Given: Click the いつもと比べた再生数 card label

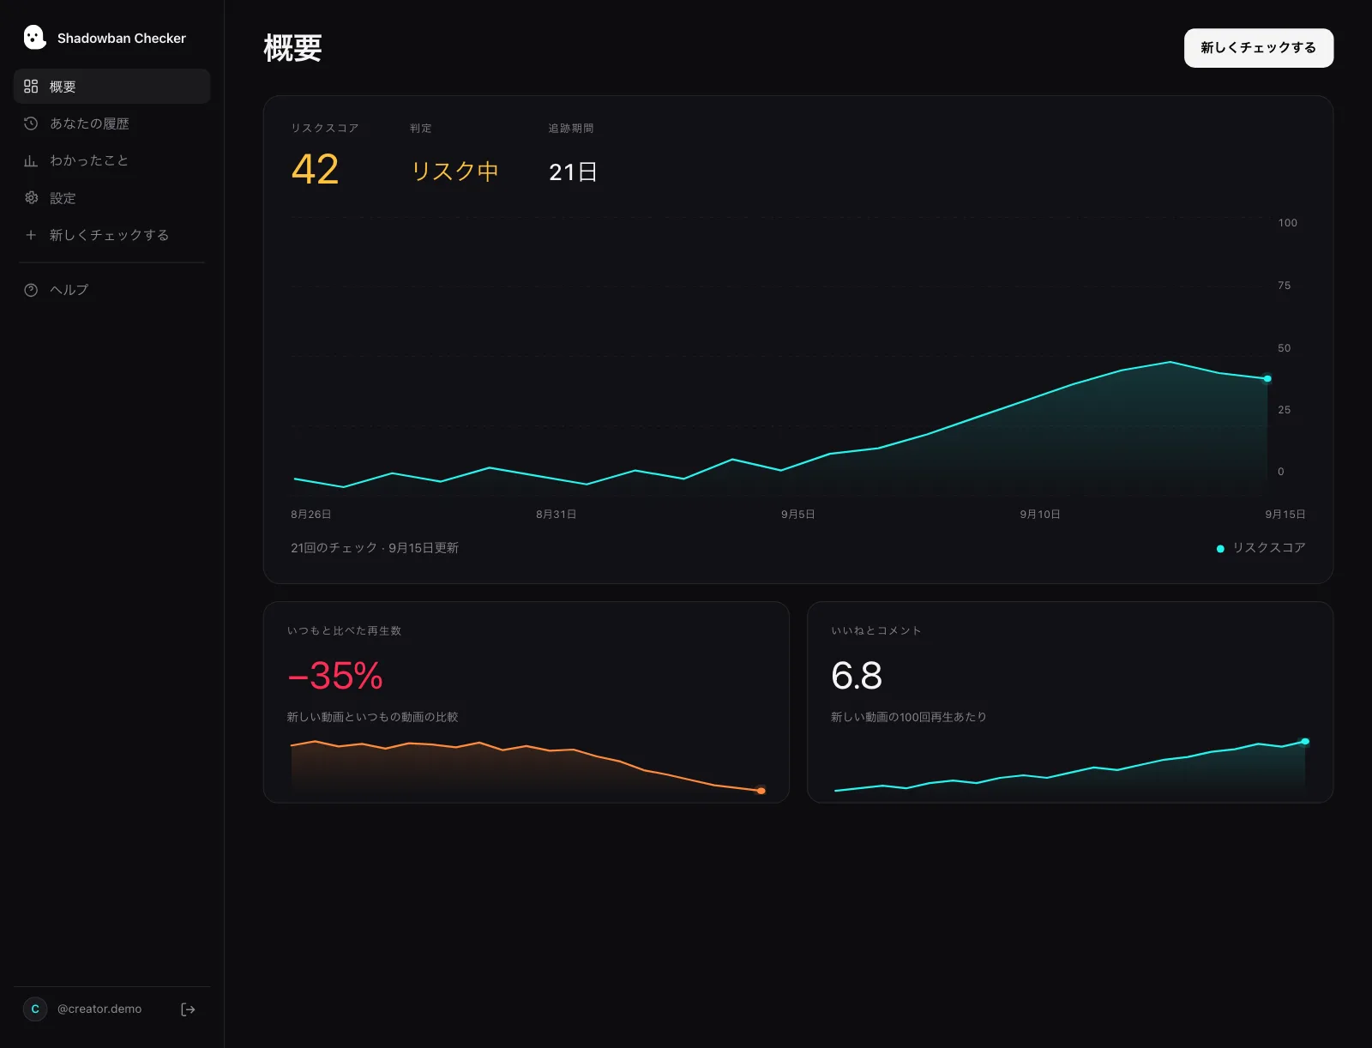Looking at the screenshot, I should [x=344, y=631].
